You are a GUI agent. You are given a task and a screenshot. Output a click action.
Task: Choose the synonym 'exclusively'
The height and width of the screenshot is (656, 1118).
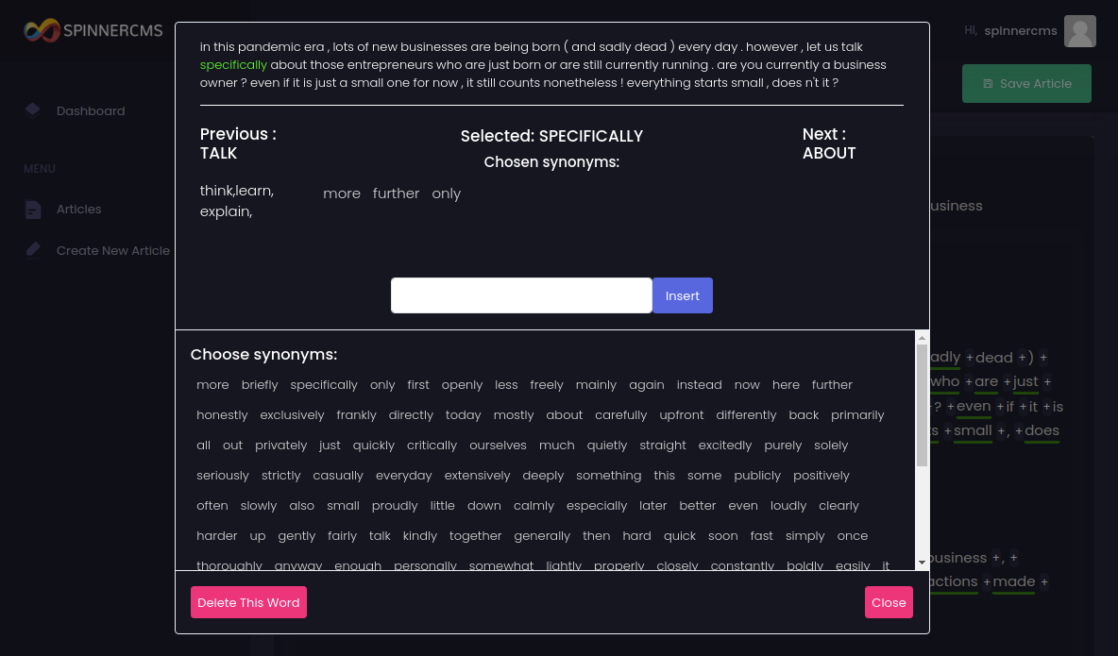(292, 415)
